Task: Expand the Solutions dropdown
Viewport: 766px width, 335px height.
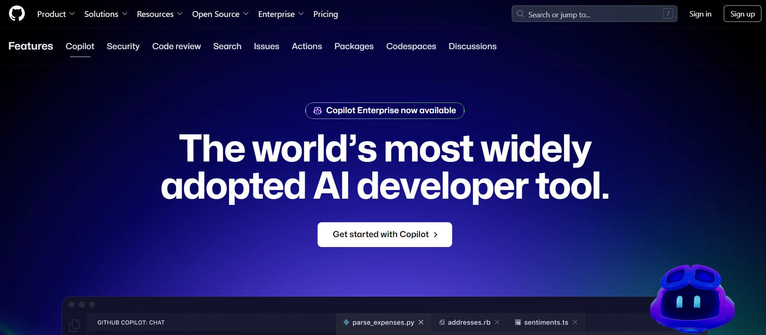Action: (106, 14)
